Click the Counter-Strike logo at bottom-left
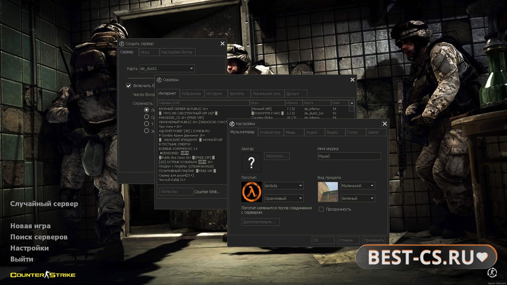Screen dimensions: 507x285 click(x=43, y=275)
